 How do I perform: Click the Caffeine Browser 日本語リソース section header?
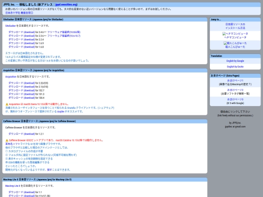(x=105, y=121)
